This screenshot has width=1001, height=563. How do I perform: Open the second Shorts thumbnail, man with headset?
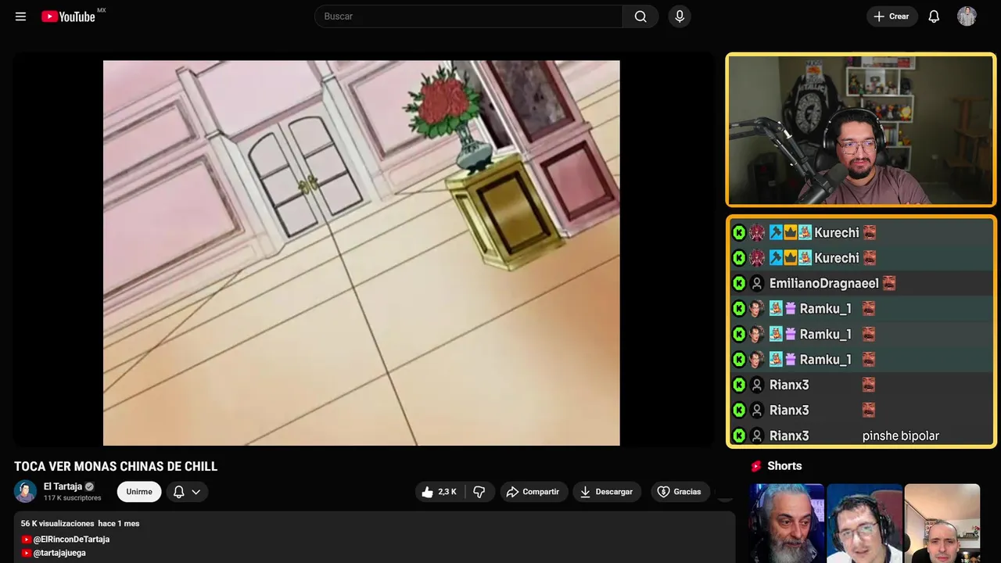864,523
